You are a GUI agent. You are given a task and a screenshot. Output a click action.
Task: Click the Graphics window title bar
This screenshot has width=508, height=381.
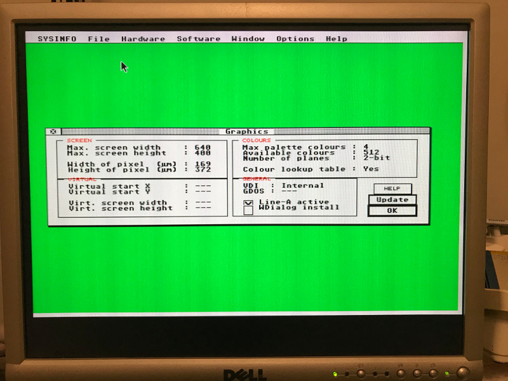[247, 131]
